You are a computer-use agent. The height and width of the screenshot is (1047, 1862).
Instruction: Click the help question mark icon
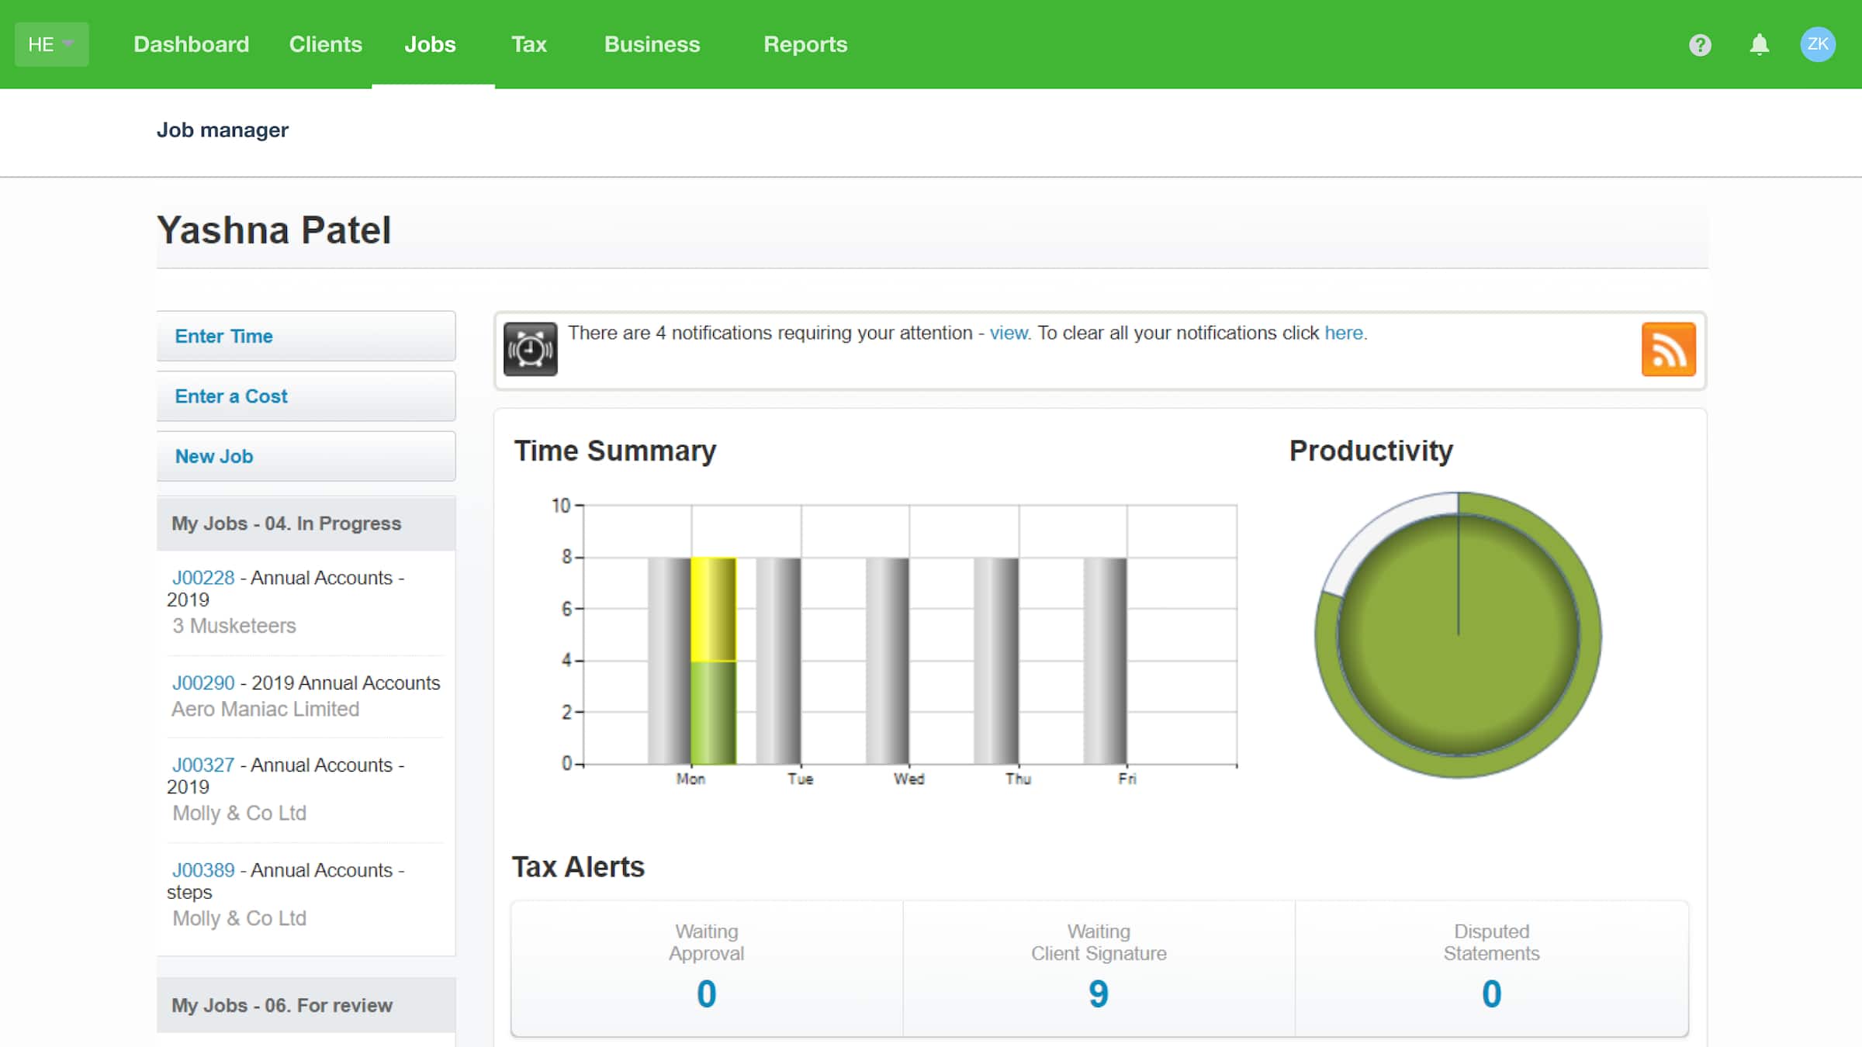coord(1700,44)
